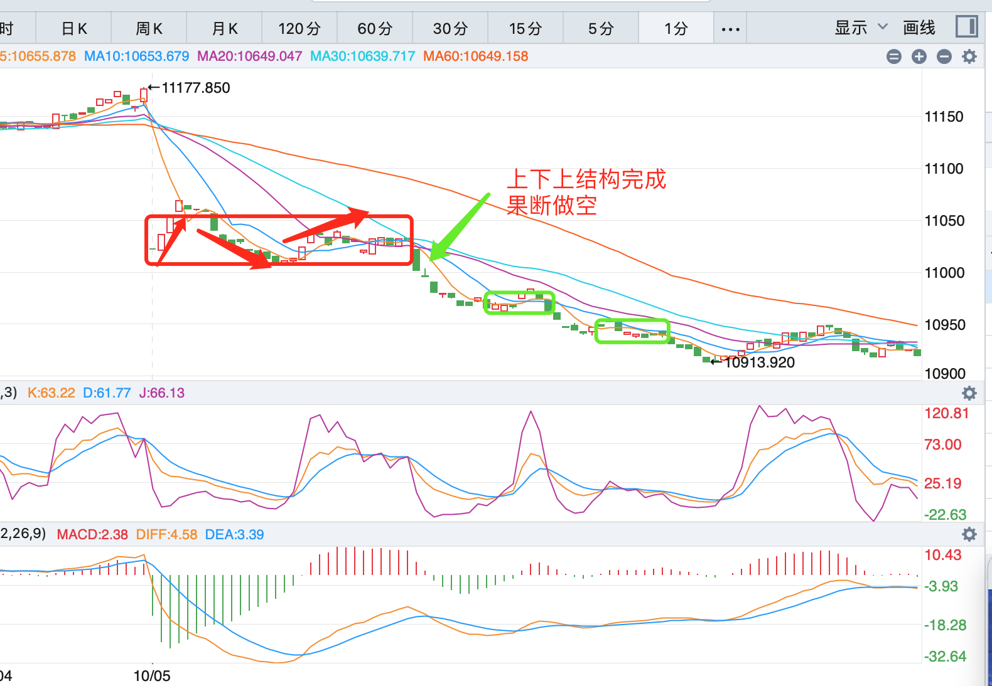
Task: Click the D:61.77 value in KDJ panel
Action: [x=107, y=393]
